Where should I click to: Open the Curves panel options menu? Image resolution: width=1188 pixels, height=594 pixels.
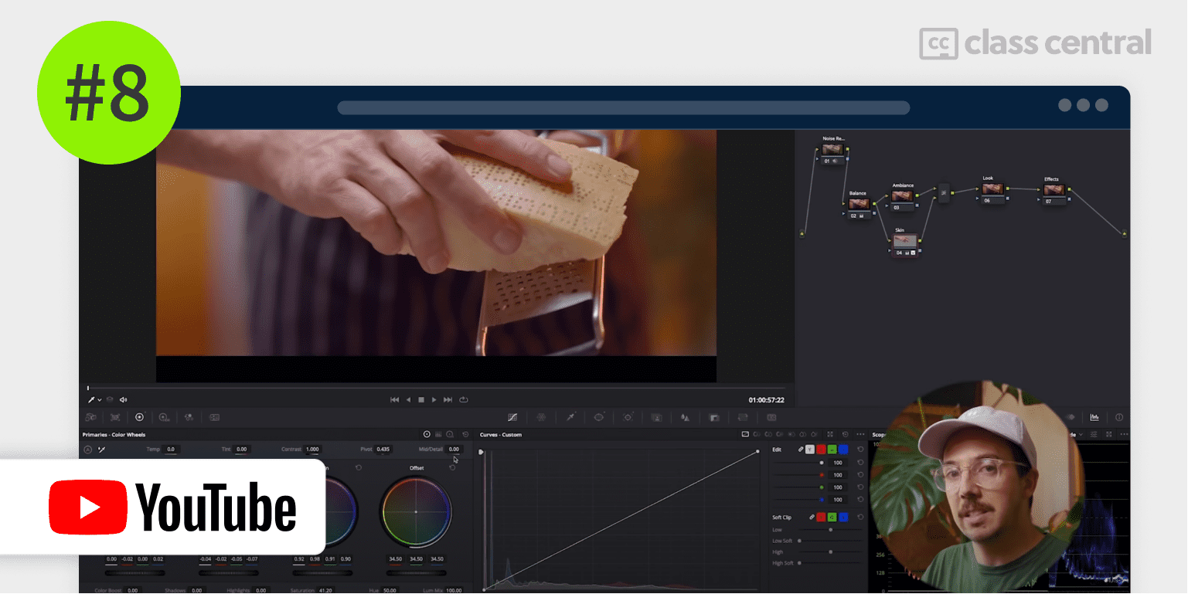coord(860,434)
